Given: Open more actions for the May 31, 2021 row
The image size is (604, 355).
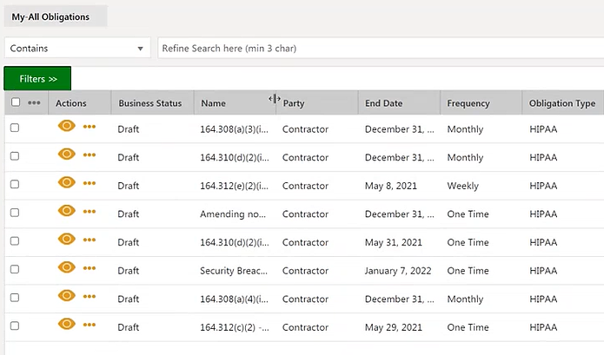Looking at the screenshot, I should coord(90,240).
